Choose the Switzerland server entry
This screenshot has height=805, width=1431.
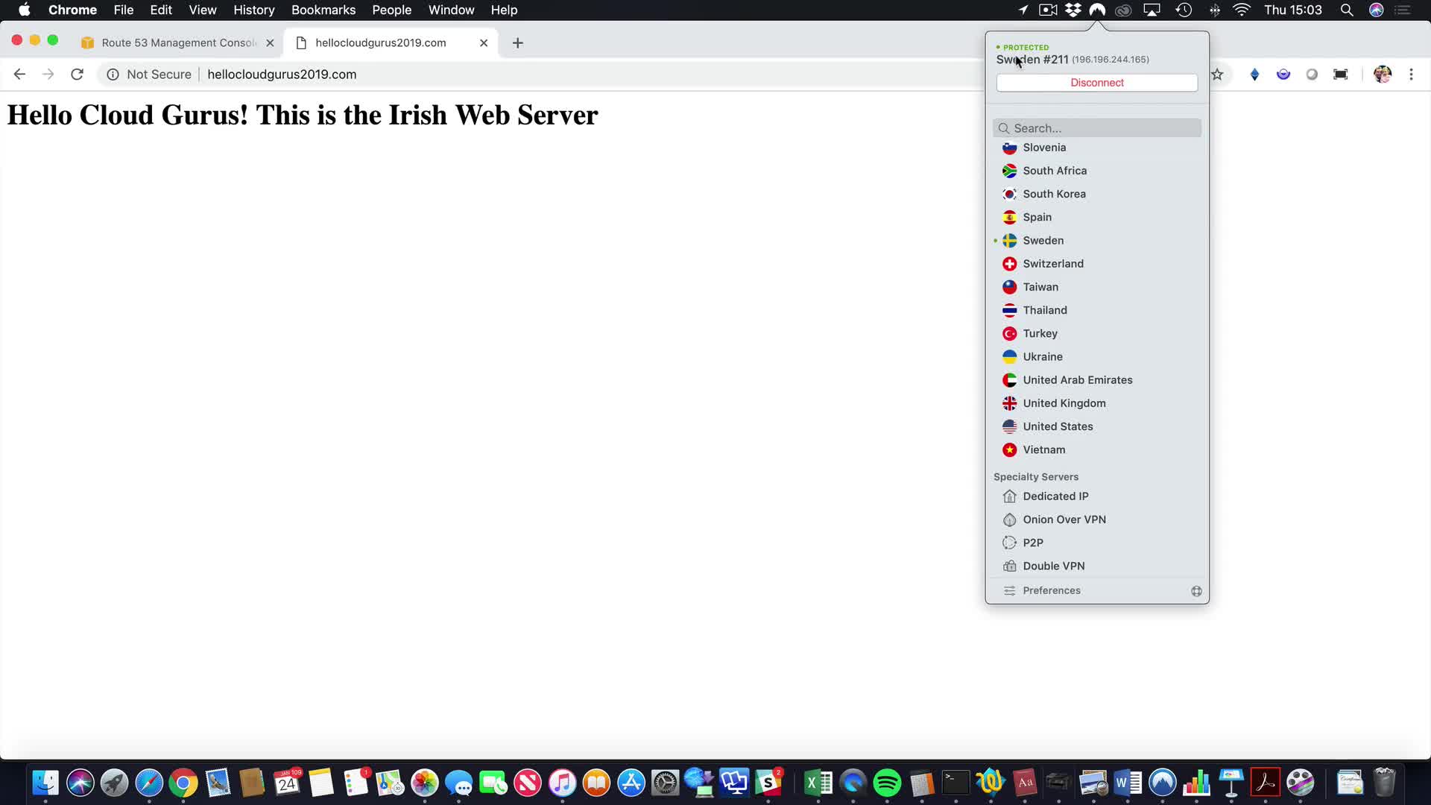coord(1052,264)
